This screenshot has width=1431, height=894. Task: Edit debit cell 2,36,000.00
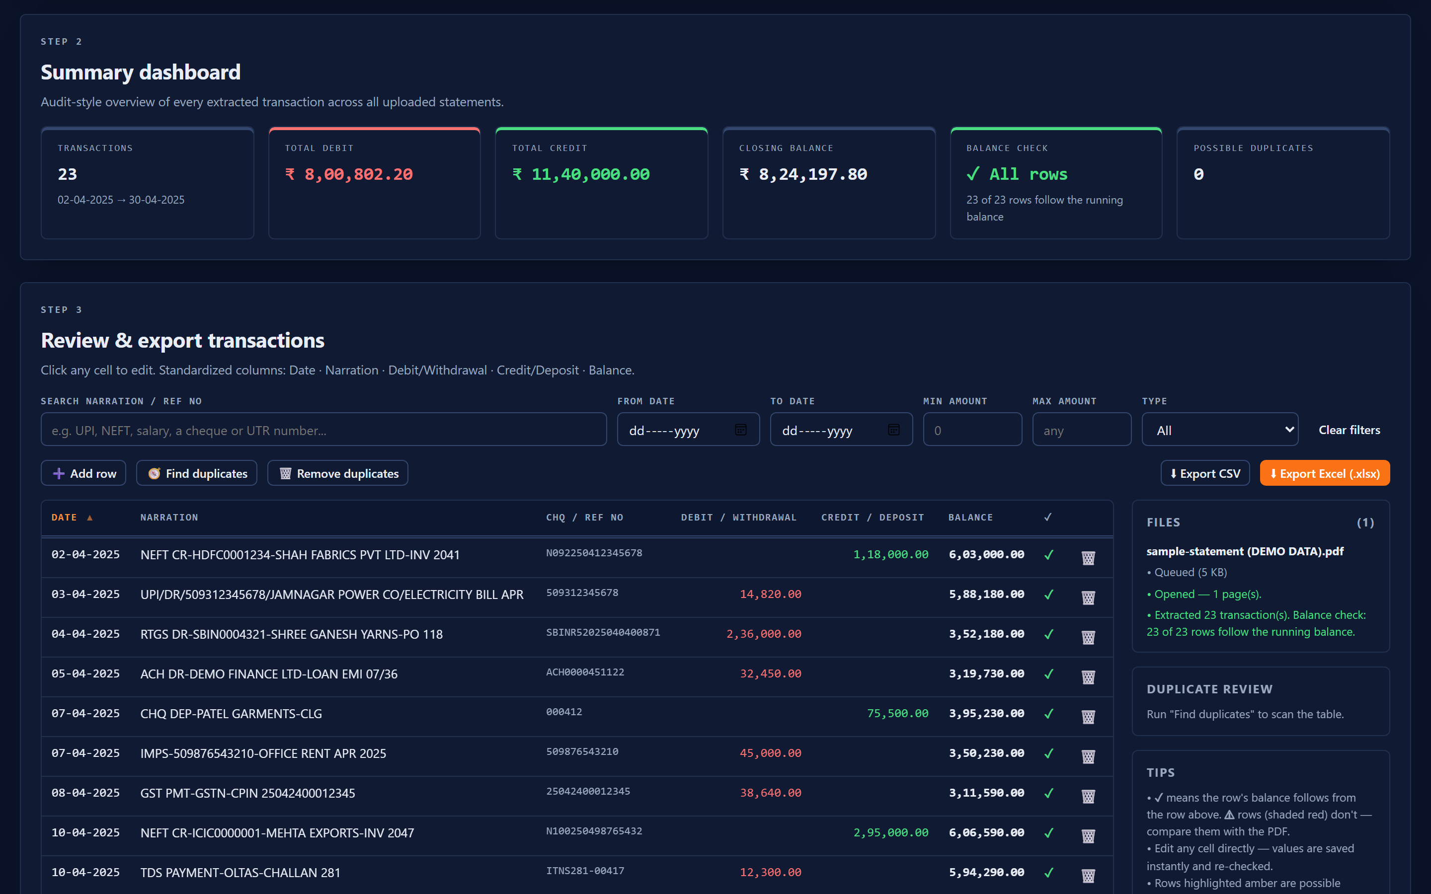[763, 633]
